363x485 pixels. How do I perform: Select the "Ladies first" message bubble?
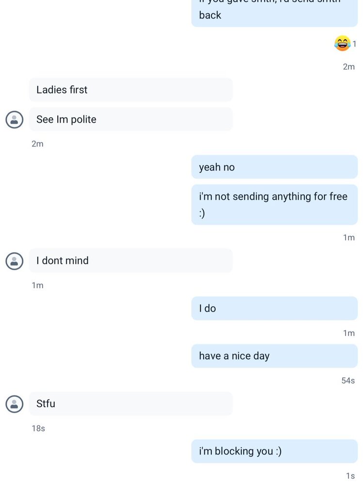coord(130,90)
